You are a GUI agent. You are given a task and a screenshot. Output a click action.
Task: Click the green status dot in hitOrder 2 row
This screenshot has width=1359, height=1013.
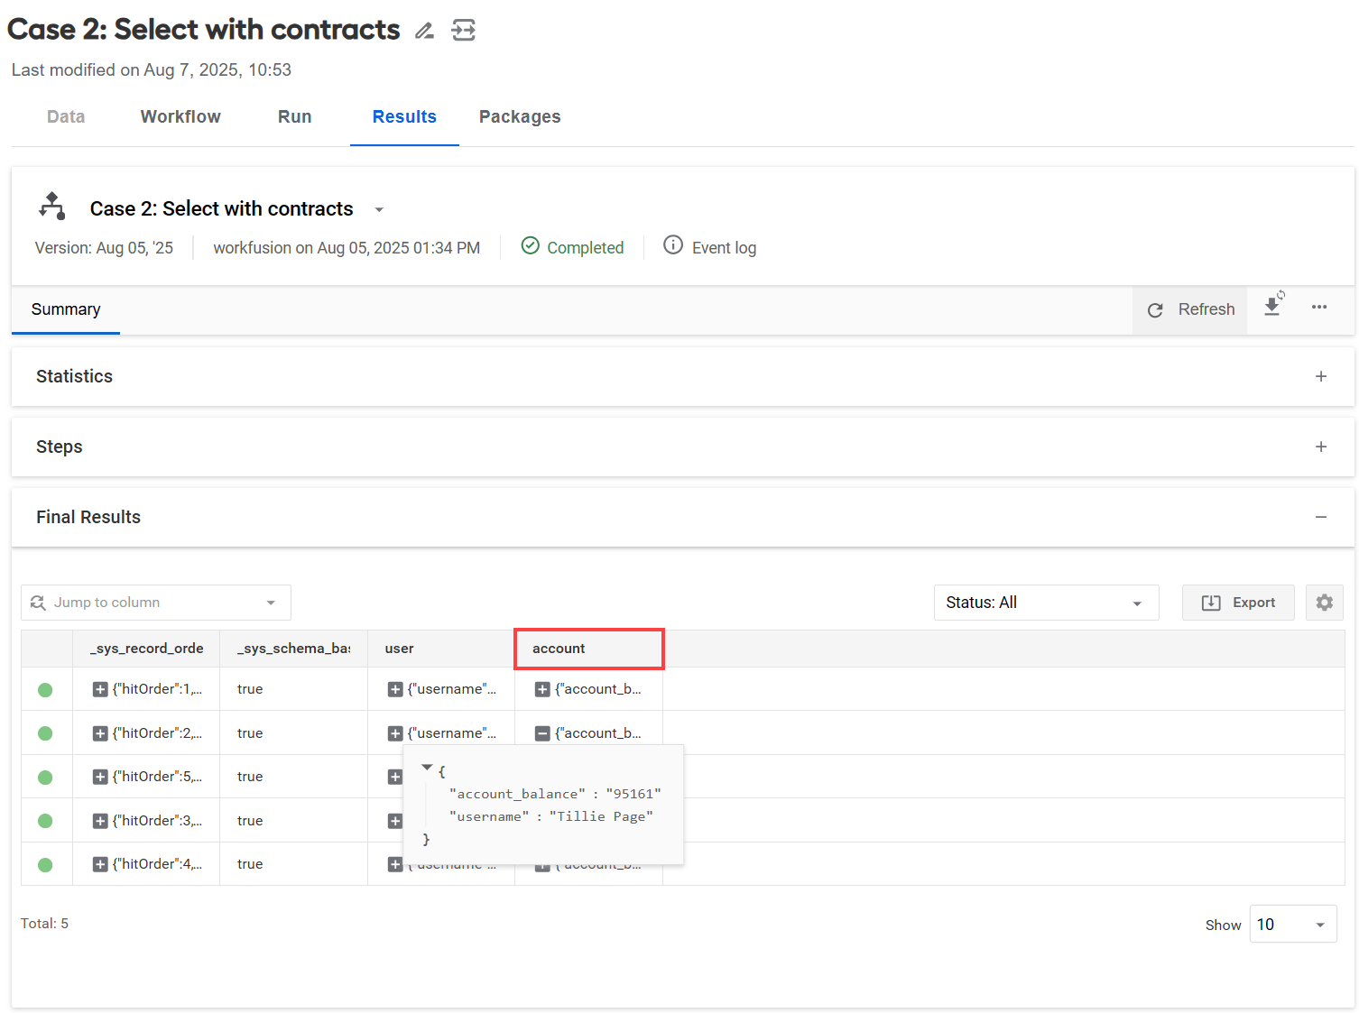[45, 733]
